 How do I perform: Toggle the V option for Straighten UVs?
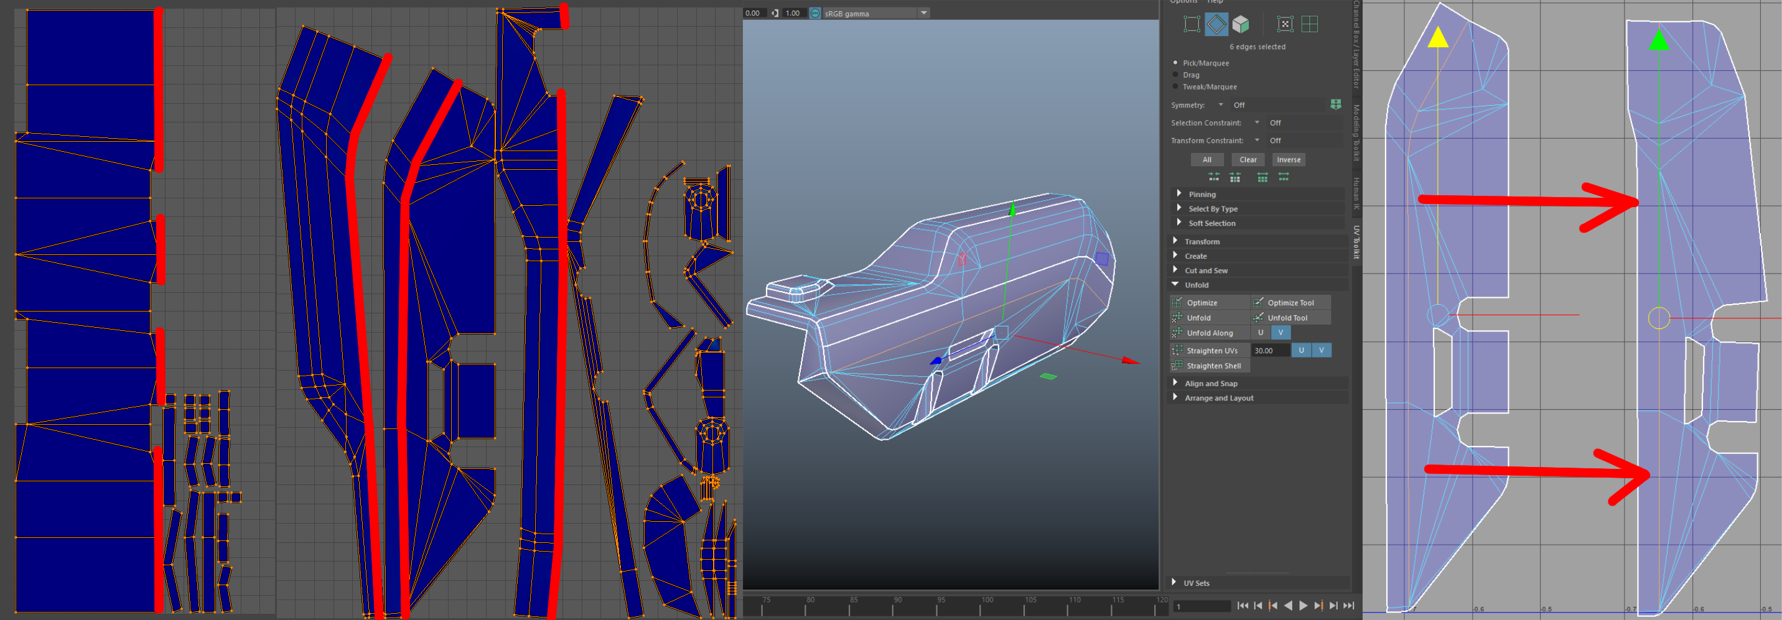tap(1322, 351)
